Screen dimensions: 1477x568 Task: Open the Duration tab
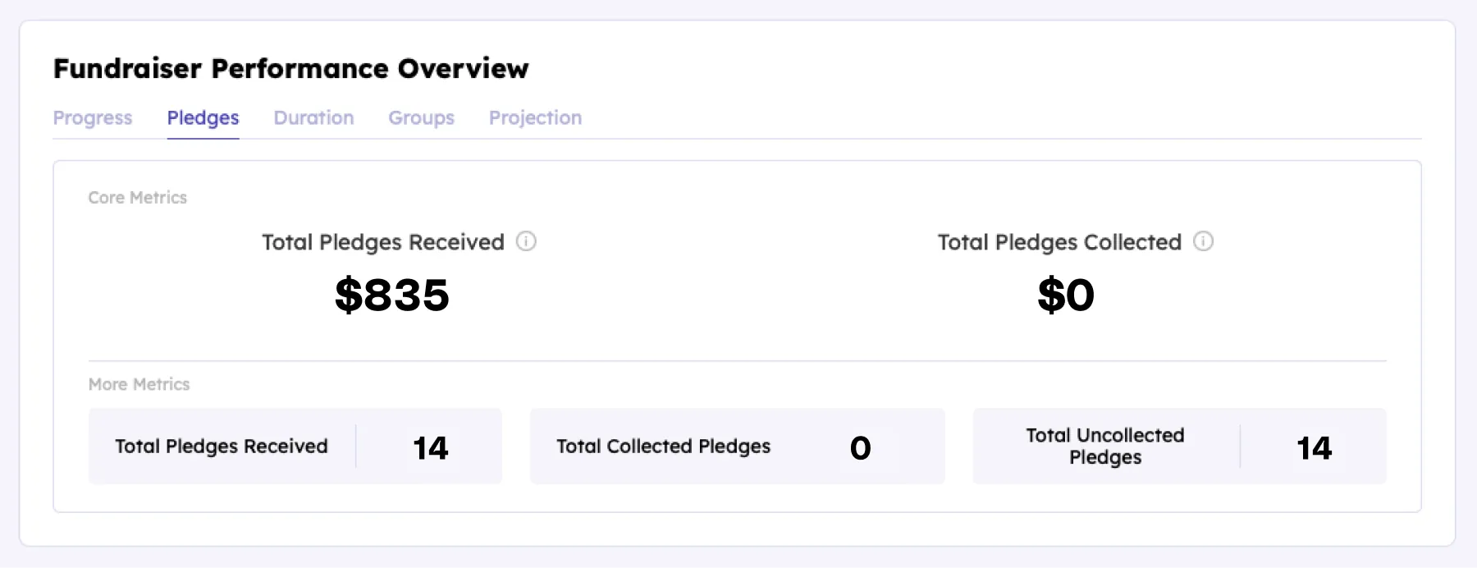point(313,118)
